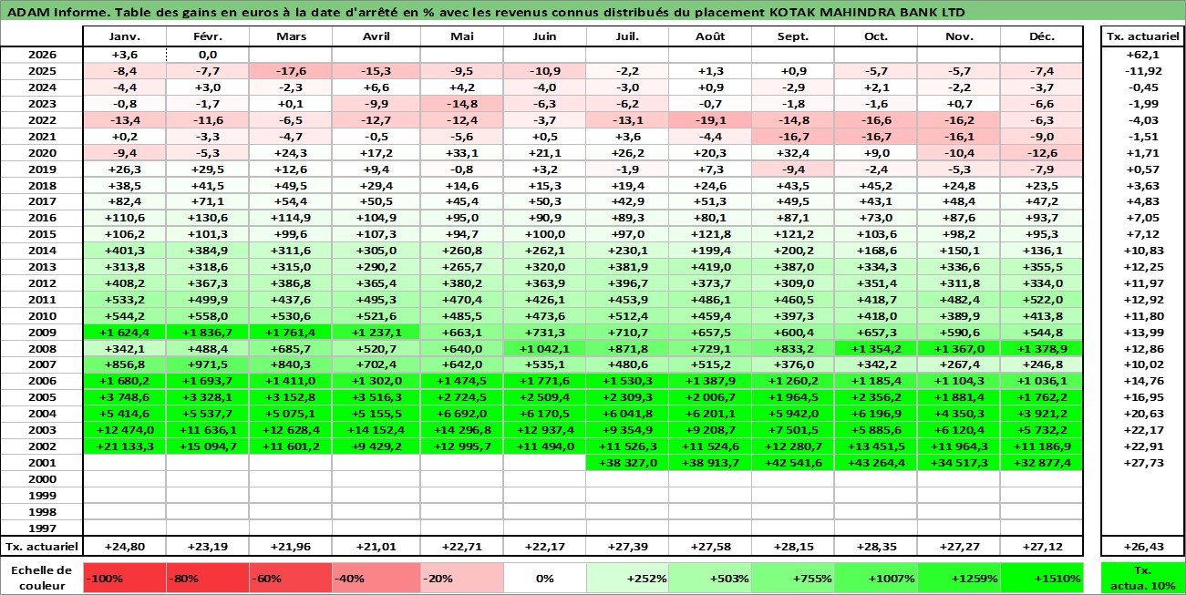Click the +1259% green swatch
The image size is (1186, 595).
click(959, 578)
